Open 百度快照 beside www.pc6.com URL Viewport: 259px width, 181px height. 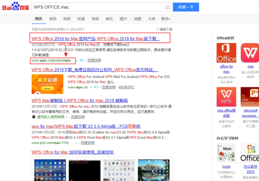click(x=88, y=143)
